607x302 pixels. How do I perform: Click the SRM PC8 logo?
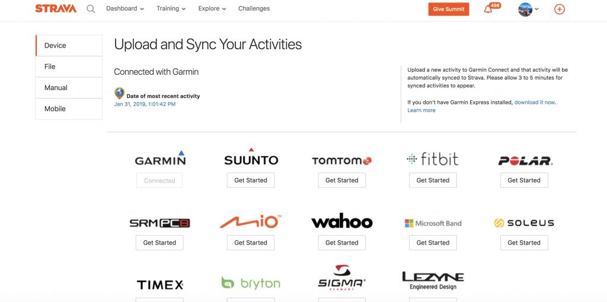point(159,223)
